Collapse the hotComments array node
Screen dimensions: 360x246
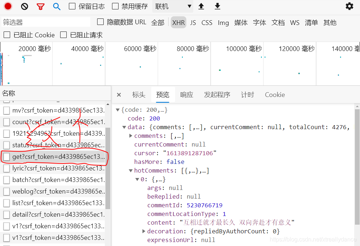pyautogui.click(x=131, y=171)
